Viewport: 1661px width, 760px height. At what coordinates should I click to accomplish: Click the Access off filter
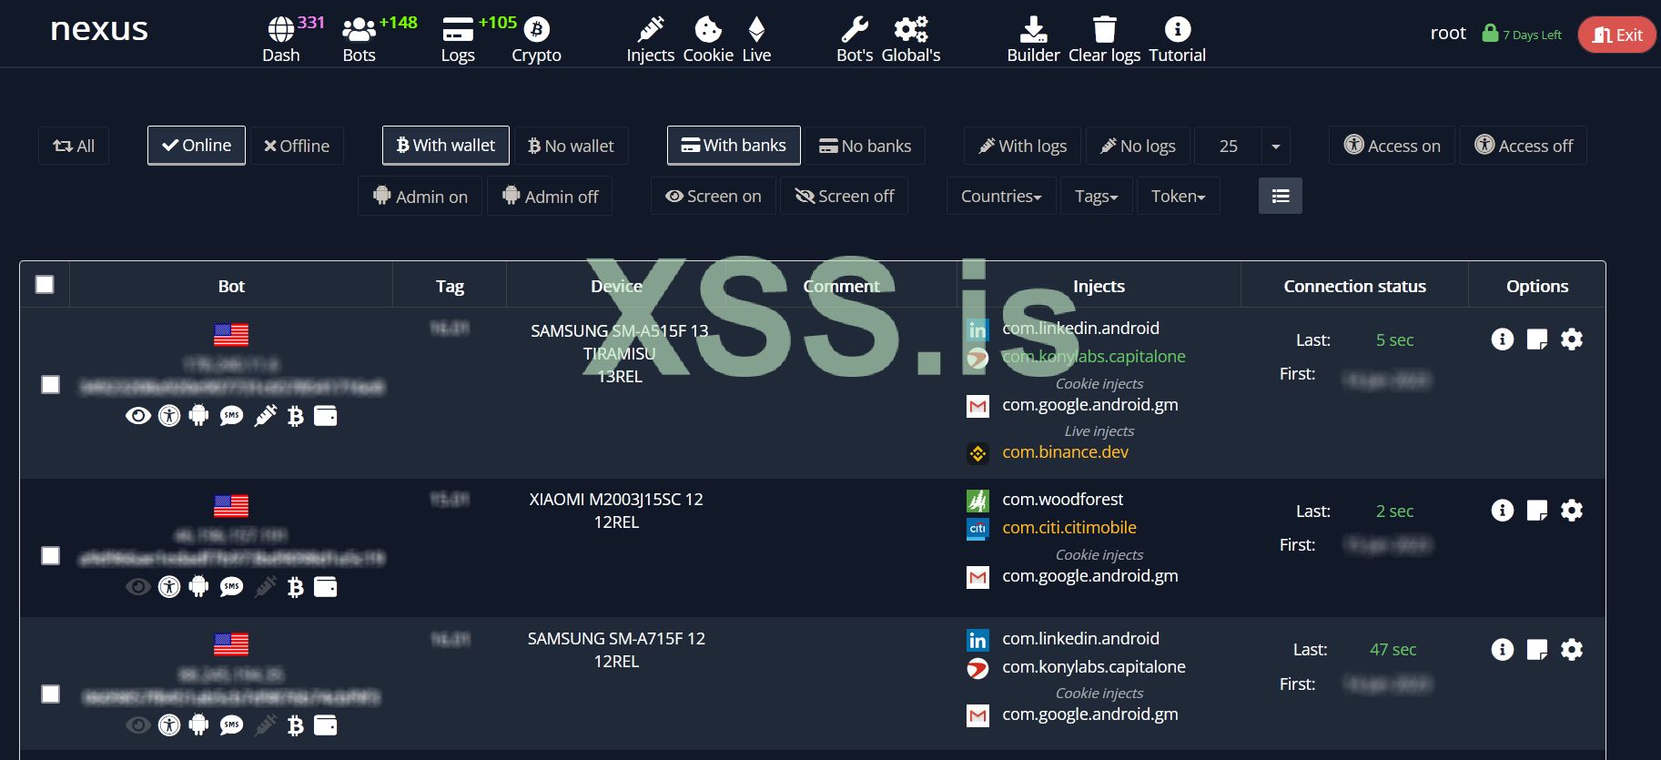pyautogui.click(x=1524, y=146)
